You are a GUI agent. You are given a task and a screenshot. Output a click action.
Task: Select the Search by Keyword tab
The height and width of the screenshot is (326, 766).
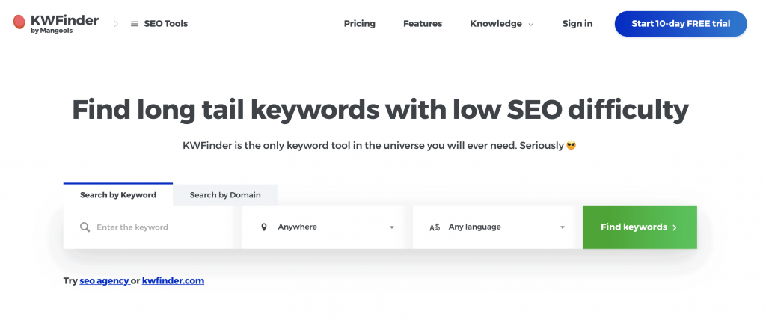coord(118,194)
